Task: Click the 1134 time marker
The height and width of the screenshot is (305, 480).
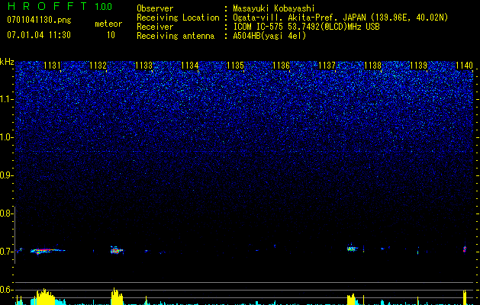Action: pyautogui.click(x=190, y=66)
